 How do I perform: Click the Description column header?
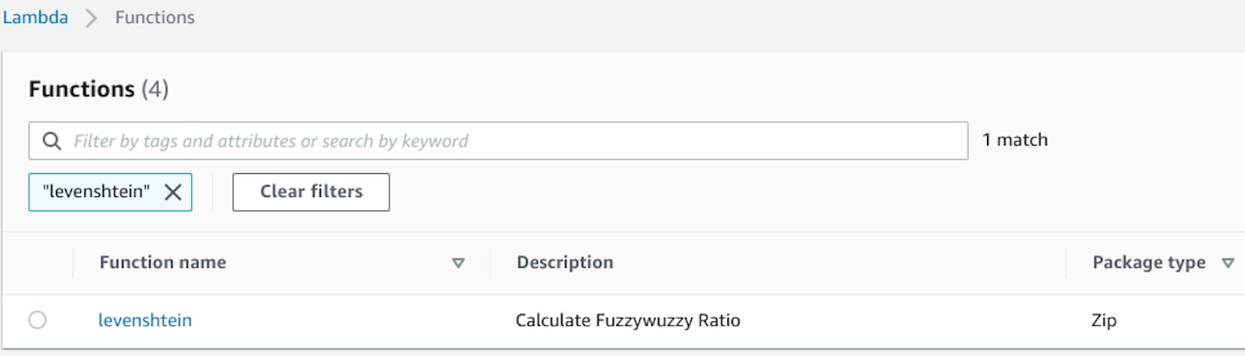tap(565, 263)
